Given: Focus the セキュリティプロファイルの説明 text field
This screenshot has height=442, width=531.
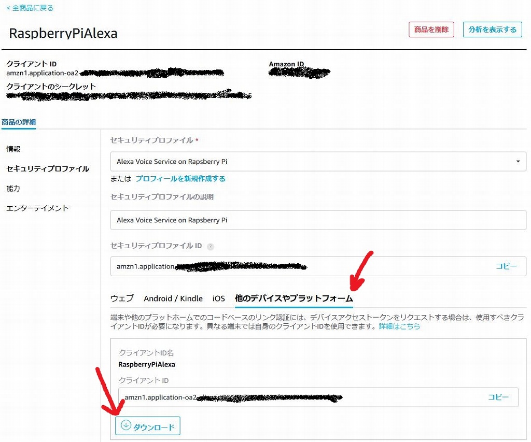Looking at the screenshot, I should click(318, 220).
